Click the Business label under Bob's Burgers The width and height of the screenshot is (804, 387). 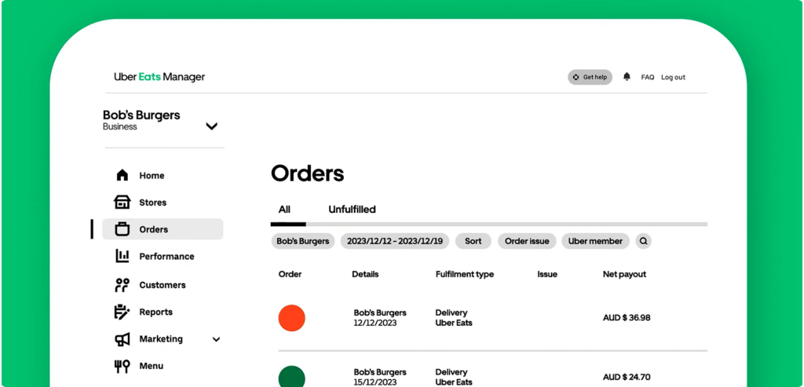(120, 126)
